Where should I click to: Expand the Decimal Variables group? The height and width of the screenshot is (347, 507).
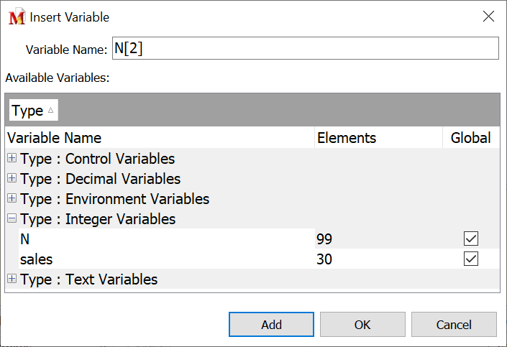point(12,179)
